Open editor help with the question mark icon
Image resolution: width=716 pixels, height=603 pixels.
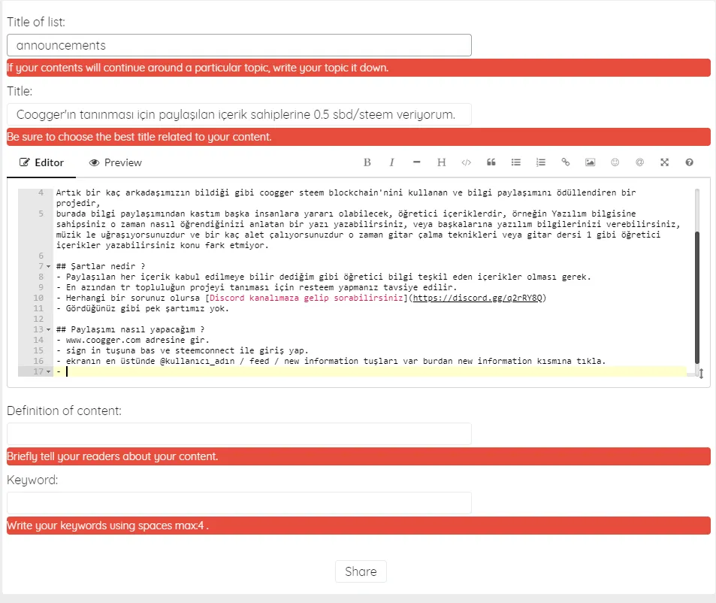[x=690, y=162]
